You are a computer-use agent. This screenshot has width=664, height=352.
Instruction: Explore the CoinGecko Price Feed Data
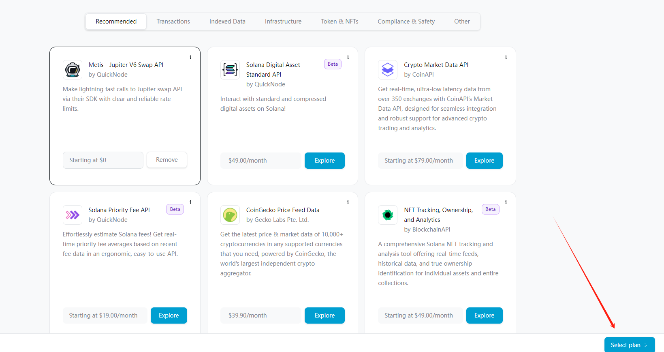coord(325,316)
